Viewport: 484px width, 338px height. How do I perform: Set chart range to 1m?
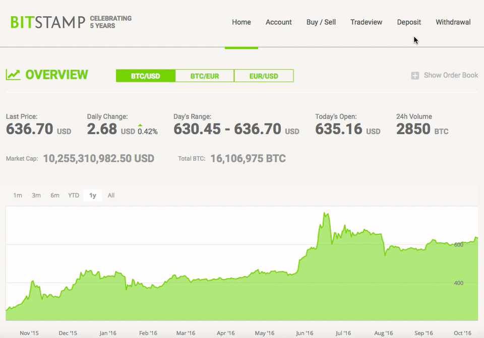pos(18,195)
